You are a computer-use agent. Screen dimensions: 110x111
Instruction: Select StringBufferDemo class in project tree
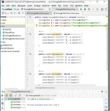click(x=13, y=36)
